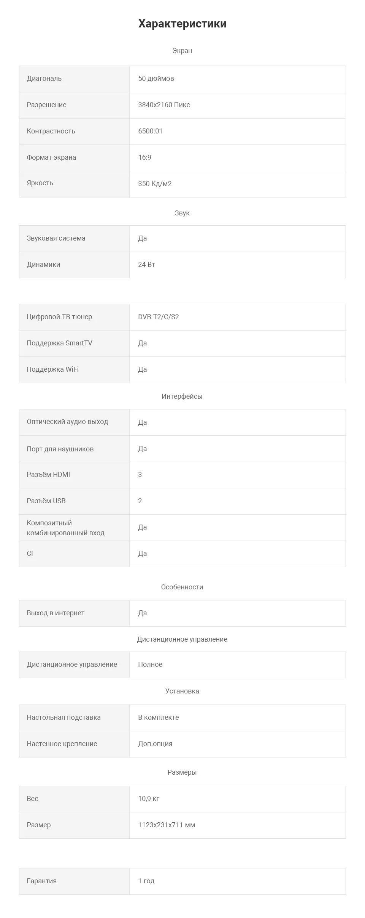
Task: Select the Диагональ row label
Action: [44, 79]
